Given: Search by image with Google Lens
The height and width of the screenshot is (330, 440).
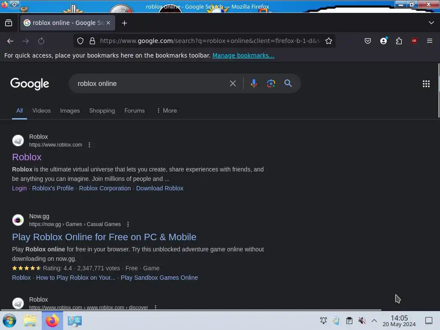Looking at the screenshot, I should 271,83.
